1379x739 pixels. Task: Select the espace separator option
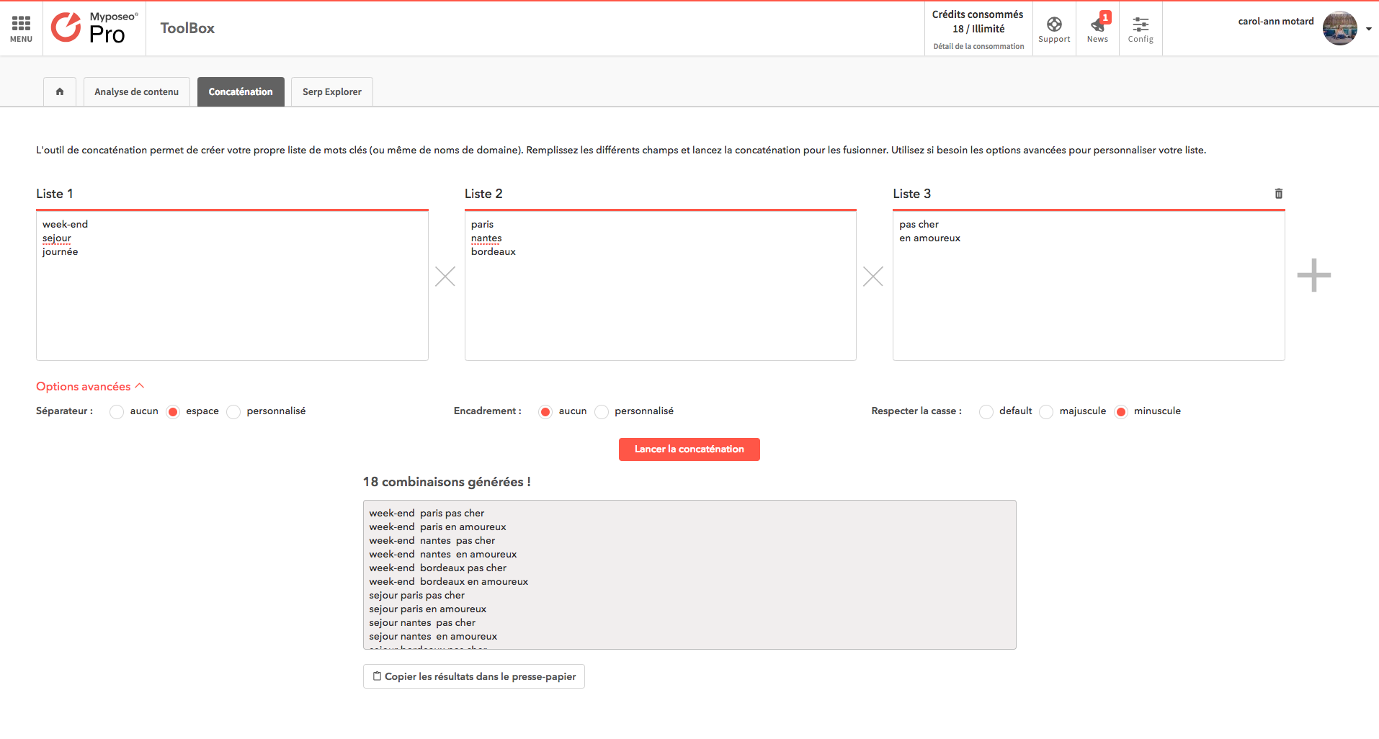173,411
